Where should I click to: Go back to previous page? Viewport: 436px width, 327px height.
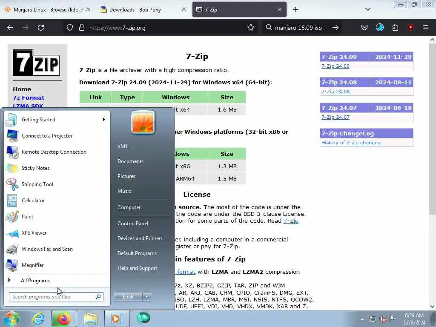[x=10, y=28]
